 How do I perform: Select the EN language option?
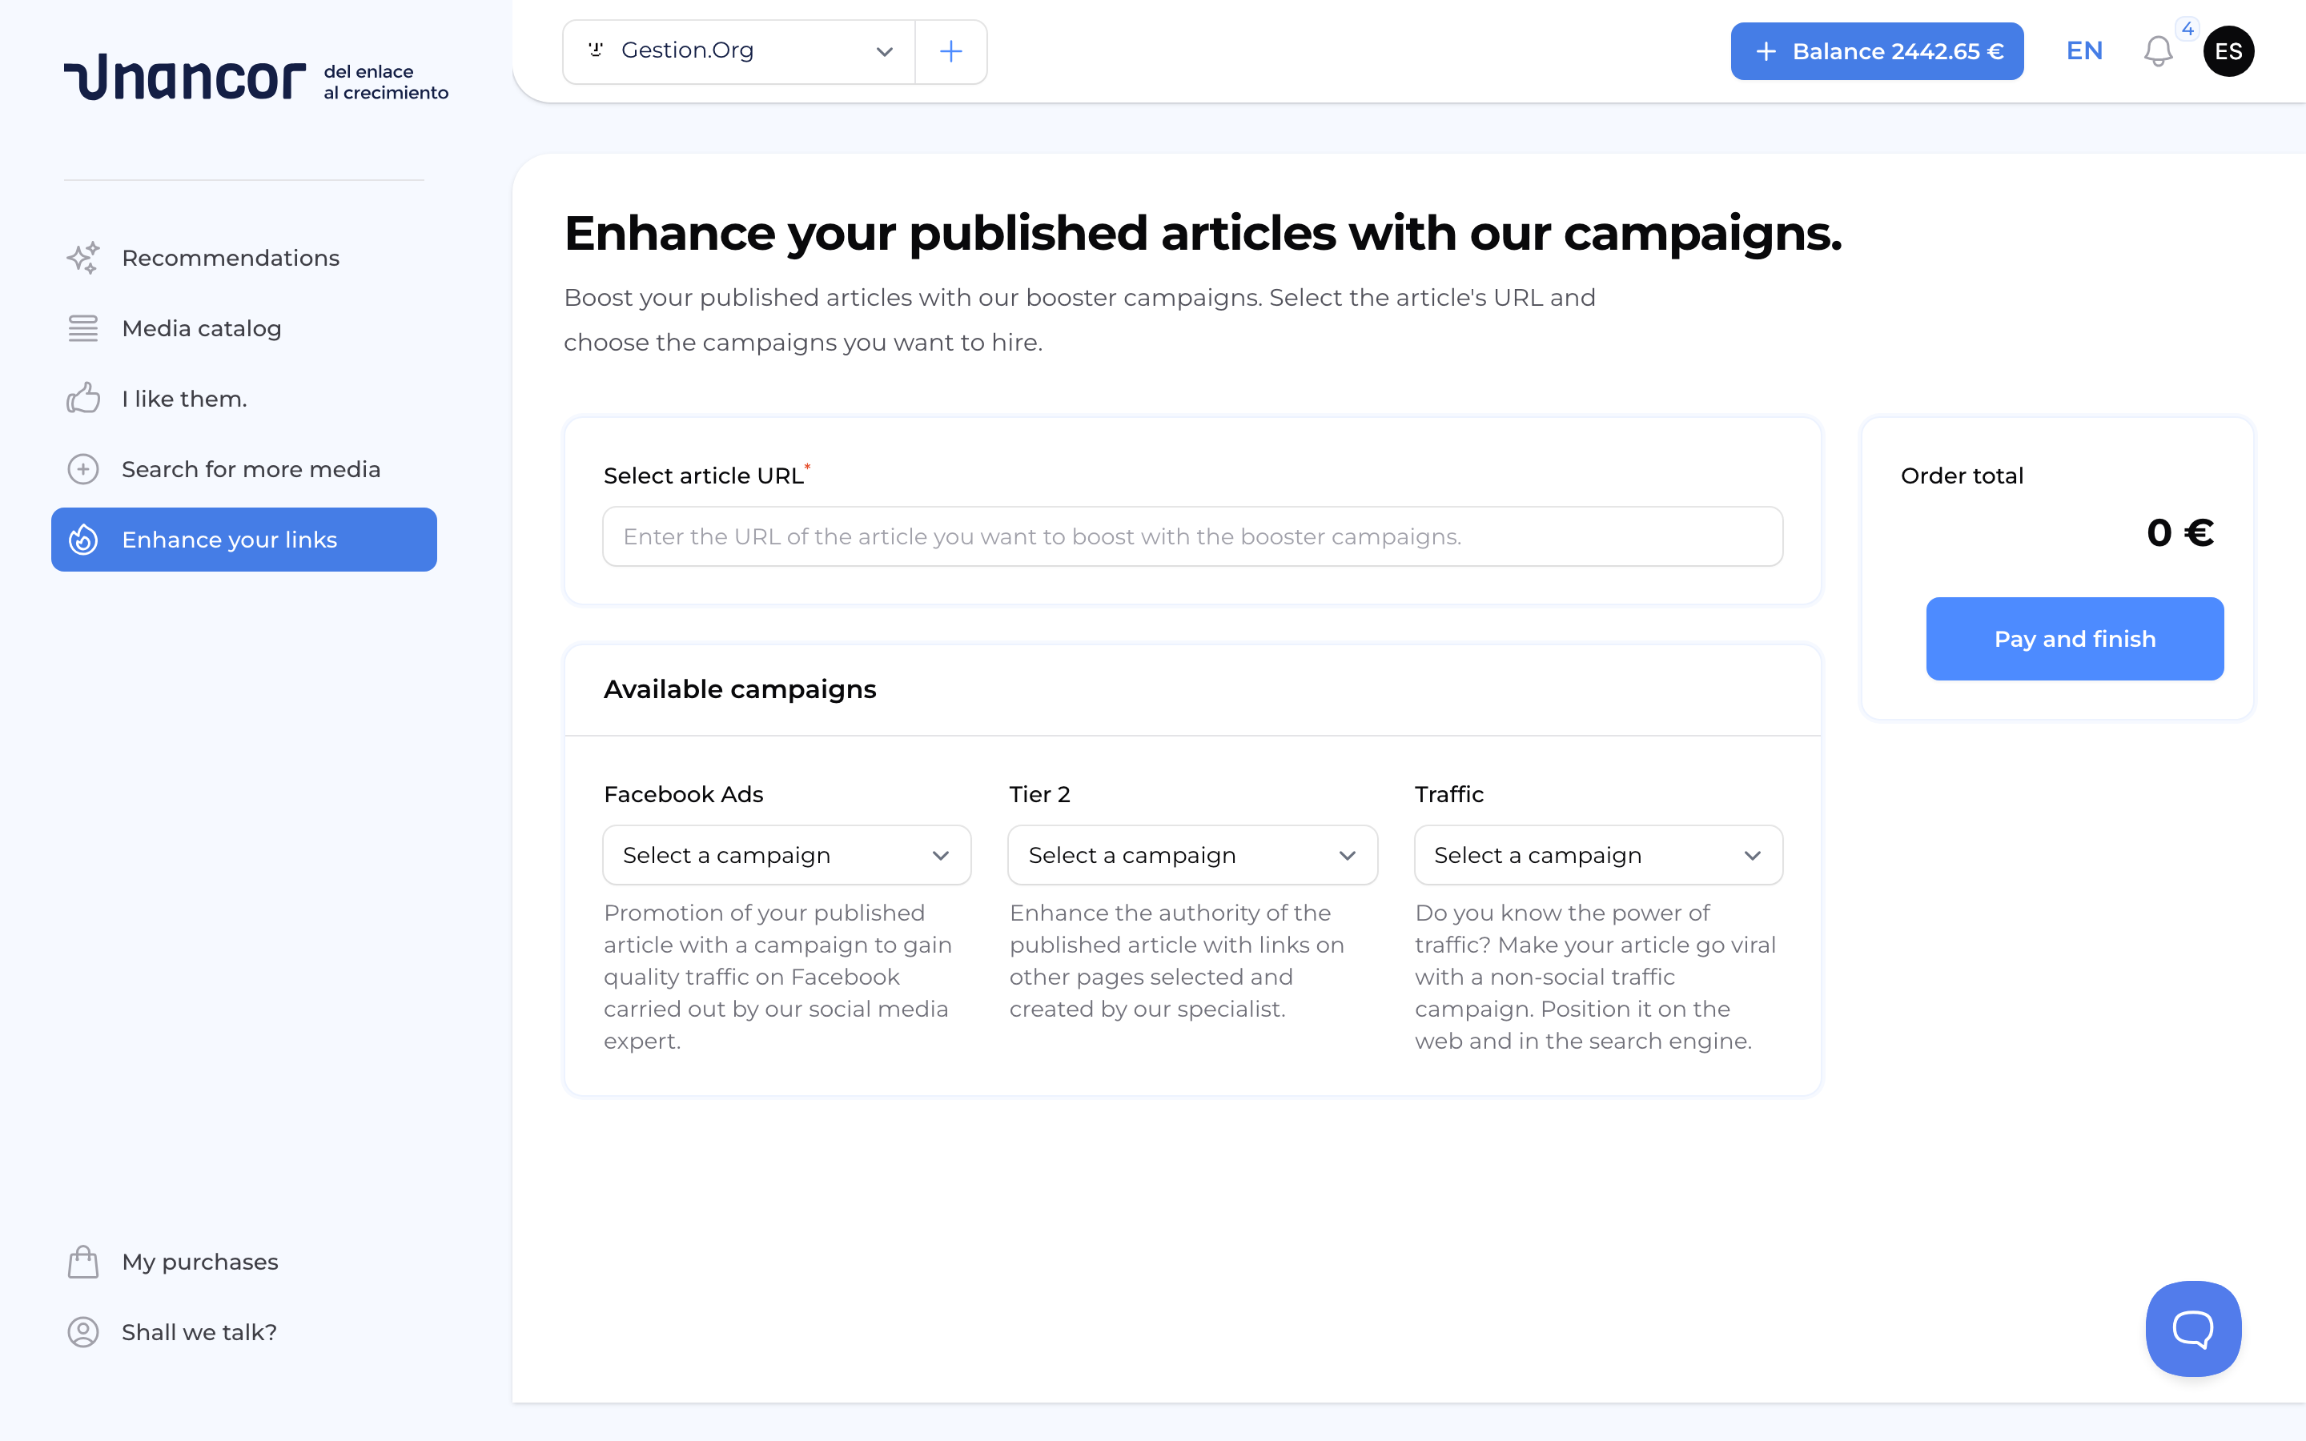click(x=2083, y=50)
